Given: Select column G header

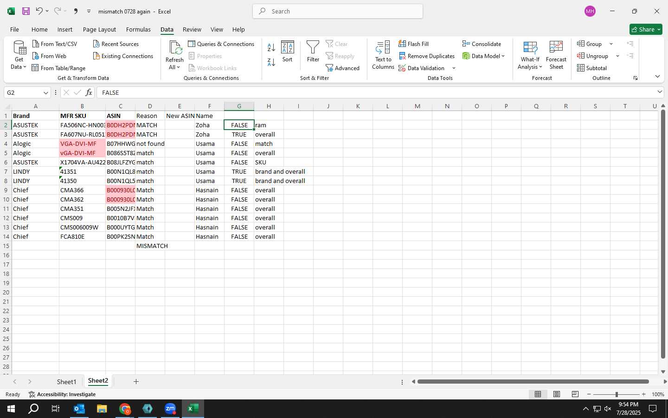Looking at the screenshot, I should 239,106.
